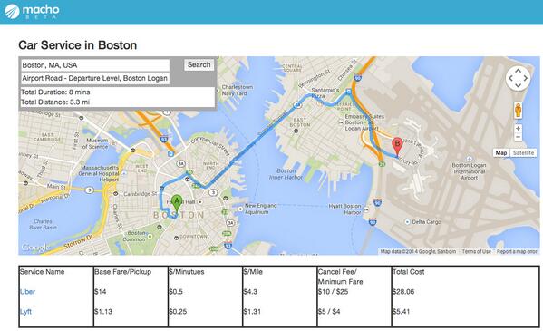
Task: Open the Lyft link
Action: point(25,312)
